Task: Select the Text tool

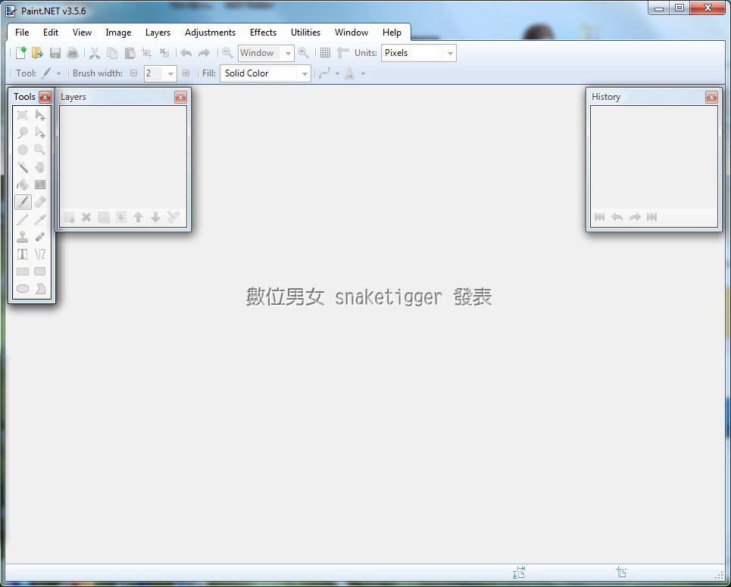Action: pos(23,254)
